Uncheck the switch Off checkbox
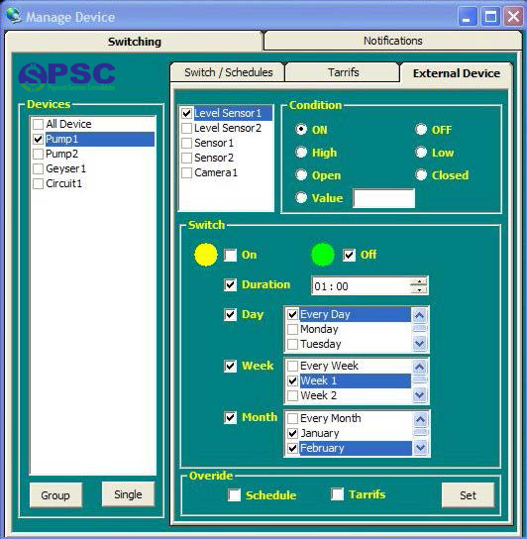 pos(349,255)
